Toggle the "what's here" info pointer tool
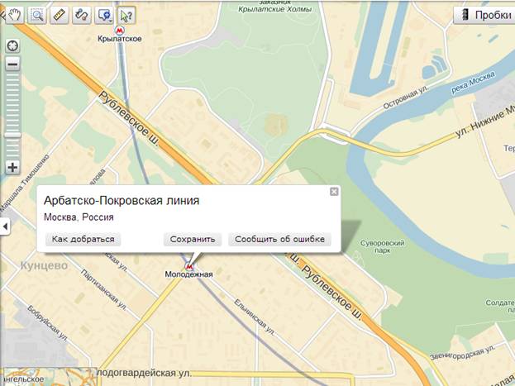This screenshot has width=515, height=386. (126, 16)
